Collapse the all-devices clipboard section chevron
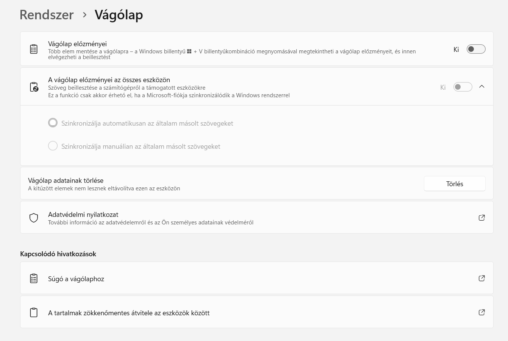Image resolution: width=508 pixels, height=341 pixels. click(481, 87)
